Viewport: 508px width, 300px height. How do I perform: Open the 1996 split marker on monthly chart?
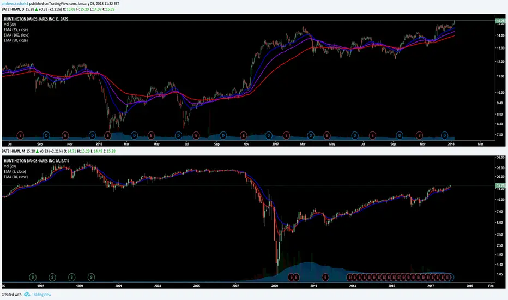click(x=33, y=277)
